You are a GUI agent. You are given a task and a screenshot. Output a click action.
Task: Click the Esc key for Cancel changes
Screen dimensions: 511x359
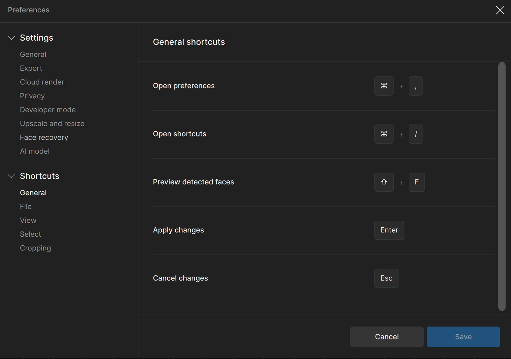(x=386, y=278)
